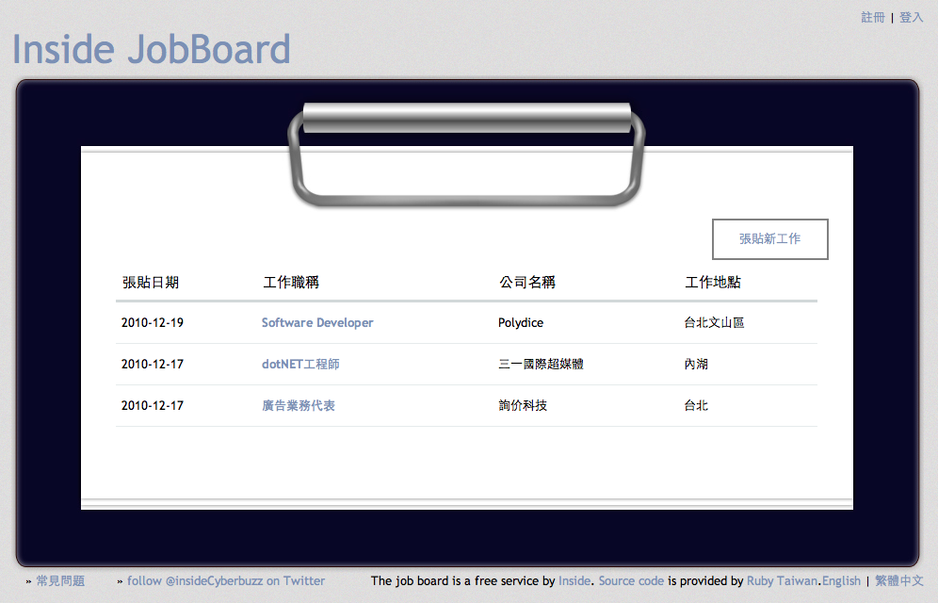
Task: Open the dotNET工程師 job listing
Action: click(x=300, y=364)
